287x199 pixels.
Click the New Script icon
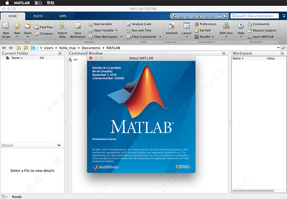click(6, 26)
